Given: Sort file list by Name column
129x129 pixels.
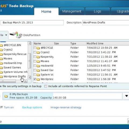Looking at the screenshot, I should pos(43,44).
